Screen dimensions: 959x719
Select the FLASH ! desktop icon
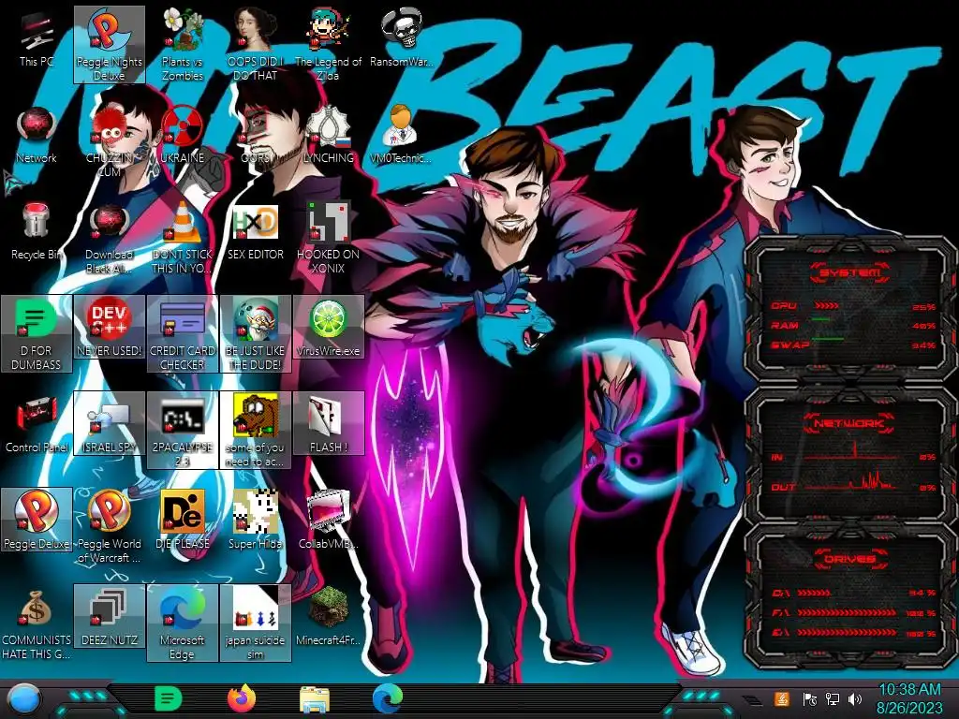pyautogui.click(x=328, y=424)
